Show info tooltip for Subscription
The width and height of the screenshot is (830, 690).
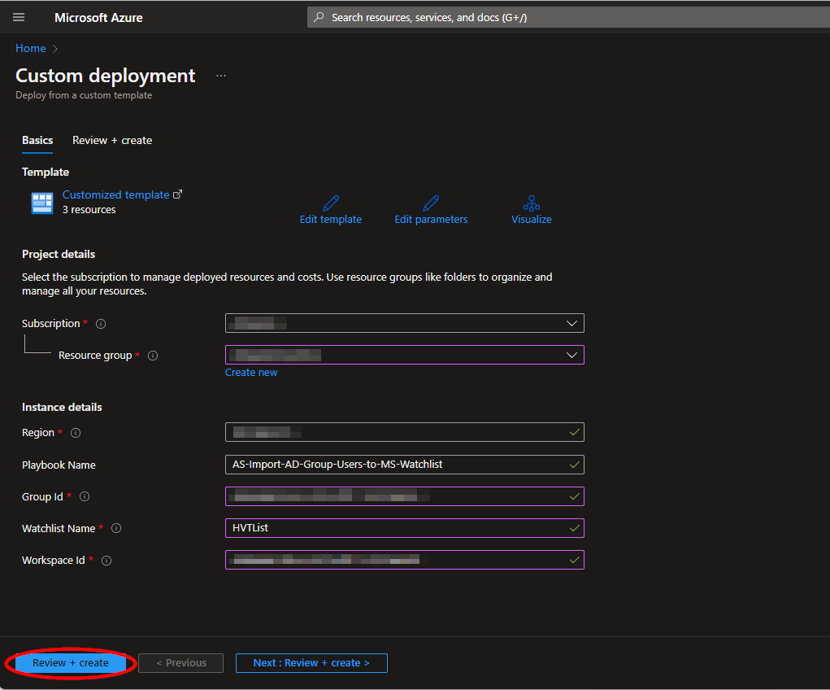click(x=101, y=324)
